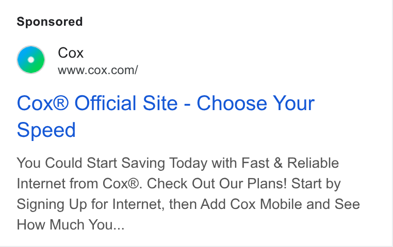The image size is (393, 247).
Task: Click the trailing ellipsis at the description end
Action: [x=119, y=228]
